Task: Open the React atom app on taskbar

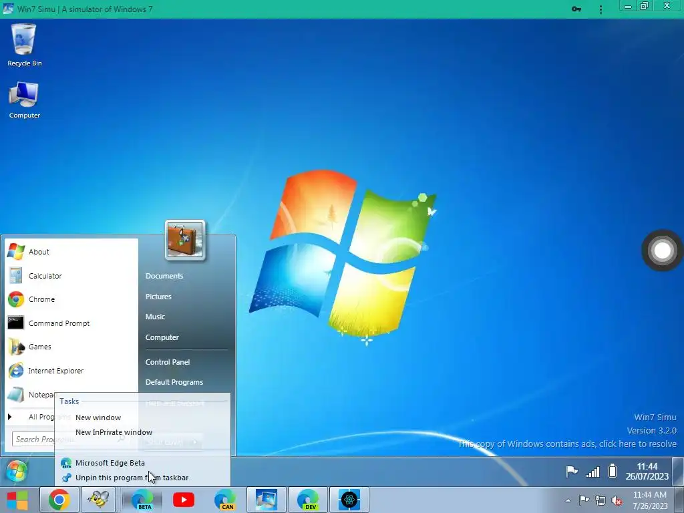Action: (x=349, y=500)
